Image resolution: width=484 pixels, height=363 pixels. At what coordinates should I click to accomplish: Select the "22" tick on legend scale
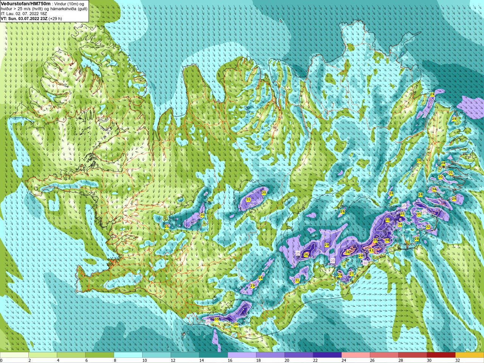click(315, 360)
